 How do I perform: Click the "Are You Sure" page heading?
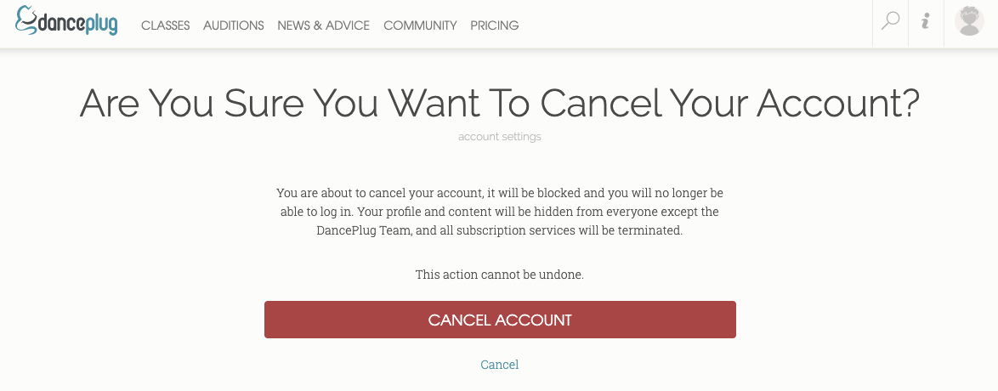(x=499, y=104)
